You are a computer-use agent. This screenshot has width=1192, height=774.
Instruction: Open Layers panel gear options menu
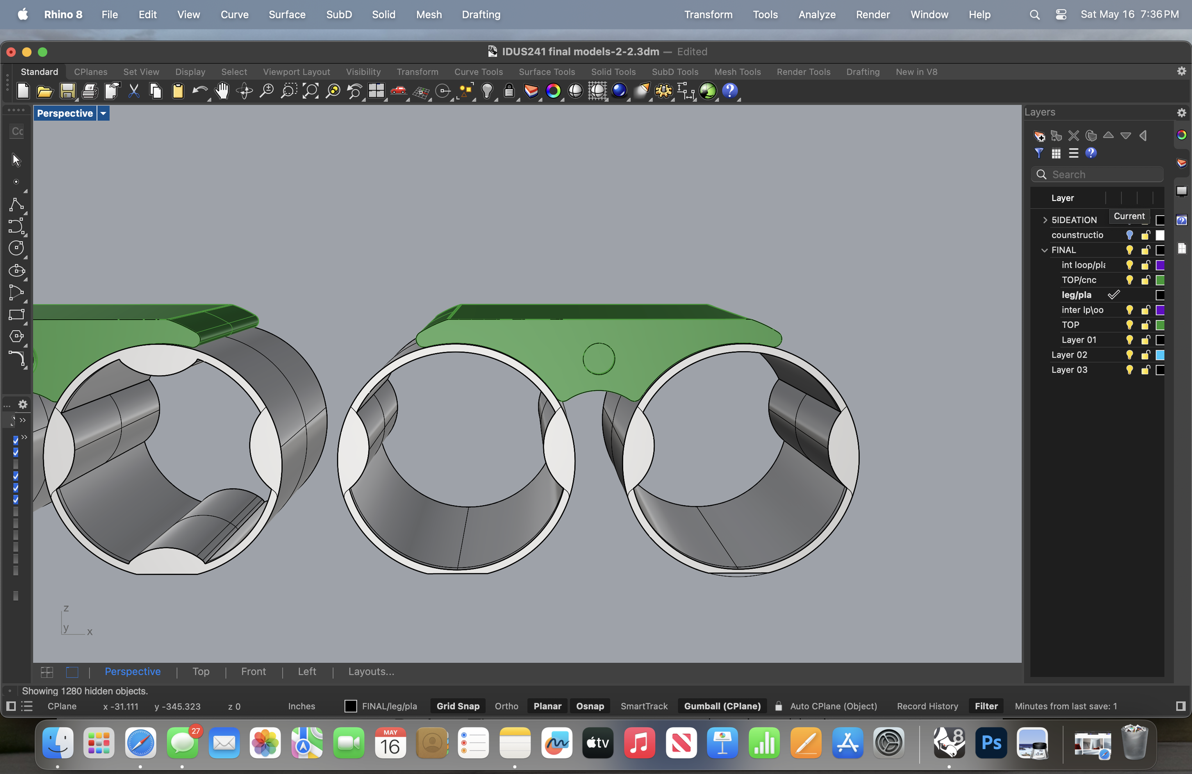(x=1182, y=112)
